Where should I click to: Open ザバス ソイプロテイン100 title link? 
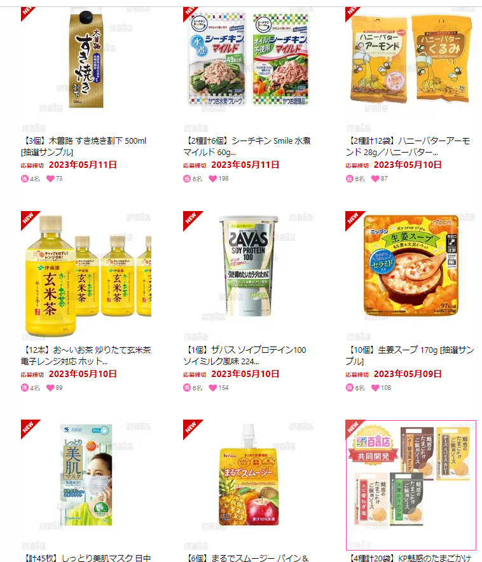tap(245, 355)
